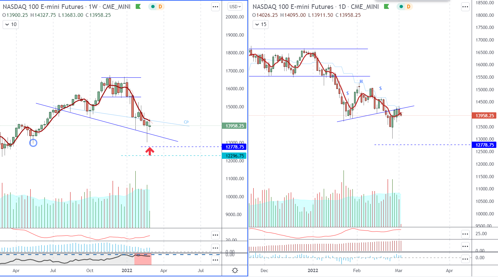
Task: Open more options for bottom indicator pane on daily chart
Action: pyautogui.click(x=465, y=259)
